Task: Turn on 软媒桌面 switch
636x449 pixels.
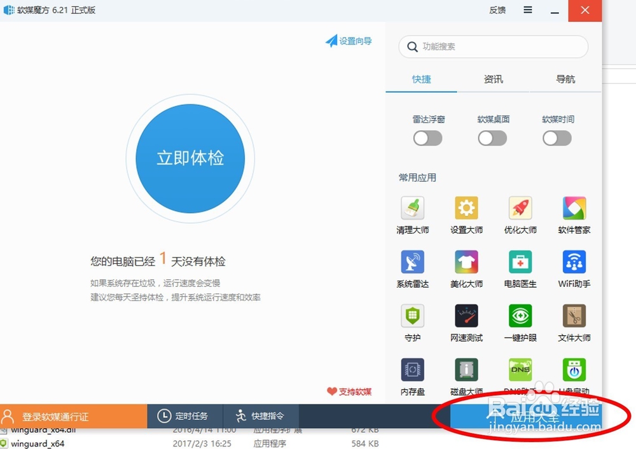Action: [492, 138]
